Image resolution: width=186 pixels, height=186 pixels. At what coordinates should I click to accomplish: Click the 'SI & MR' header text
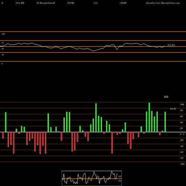[x=20, y=3]
